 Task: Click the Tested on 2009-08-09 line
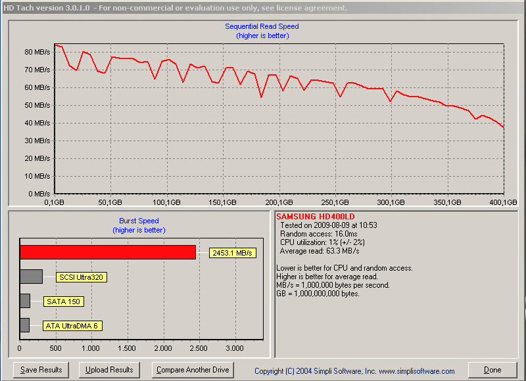328,225
